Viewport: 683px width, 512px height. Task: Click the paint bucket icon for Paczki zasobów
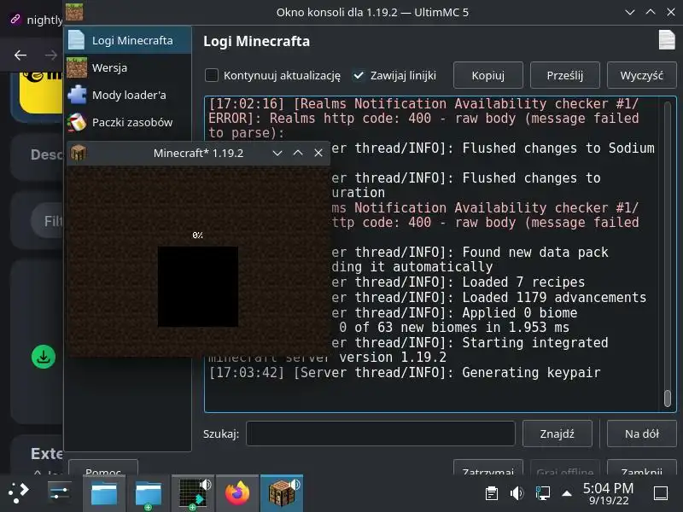[x=77, y=122]
